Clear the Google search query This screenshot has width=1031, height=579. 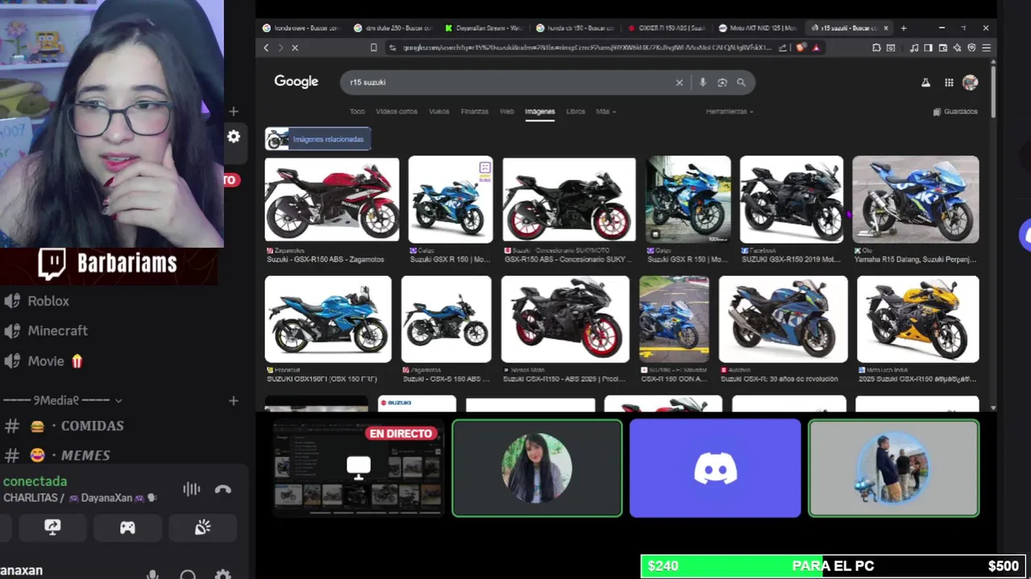click(x=679, y=82)
